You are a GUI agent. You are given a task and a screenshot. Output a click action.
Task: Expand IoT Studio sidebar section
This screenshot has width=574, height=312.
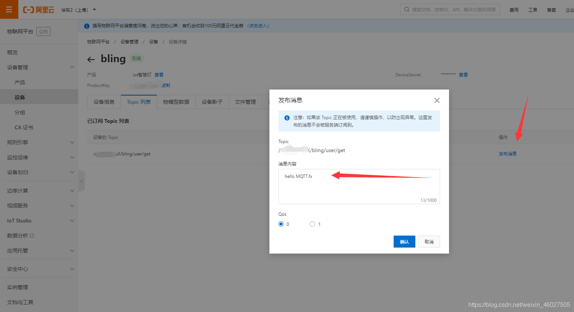pos(39,221)
